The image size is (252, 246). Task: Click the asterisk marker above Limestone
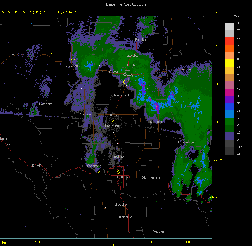click(x=45, y=101)
